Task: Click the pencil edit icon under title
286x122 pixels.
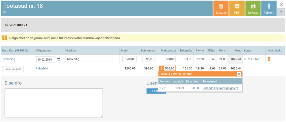Action: (x=5, y=12)
